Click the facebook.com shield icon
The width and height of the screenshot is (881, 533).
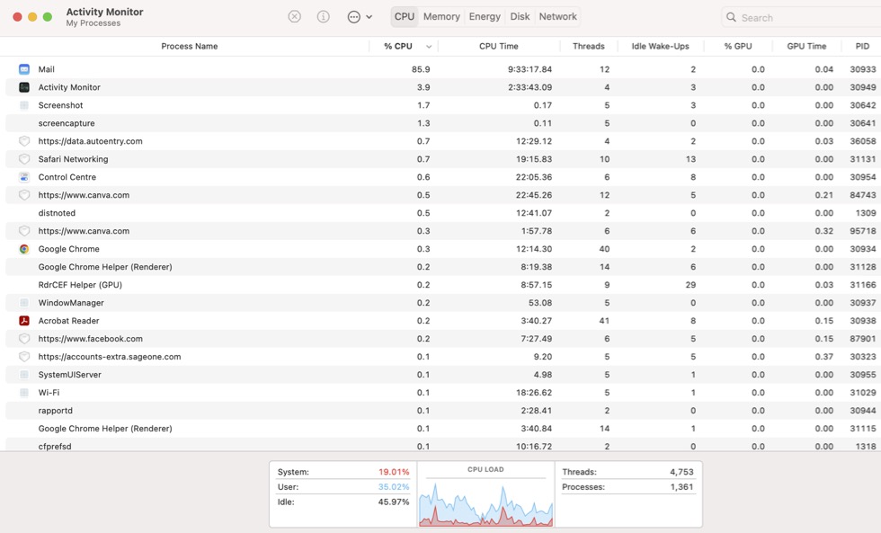pyautogui.click(x=24, y=339)
